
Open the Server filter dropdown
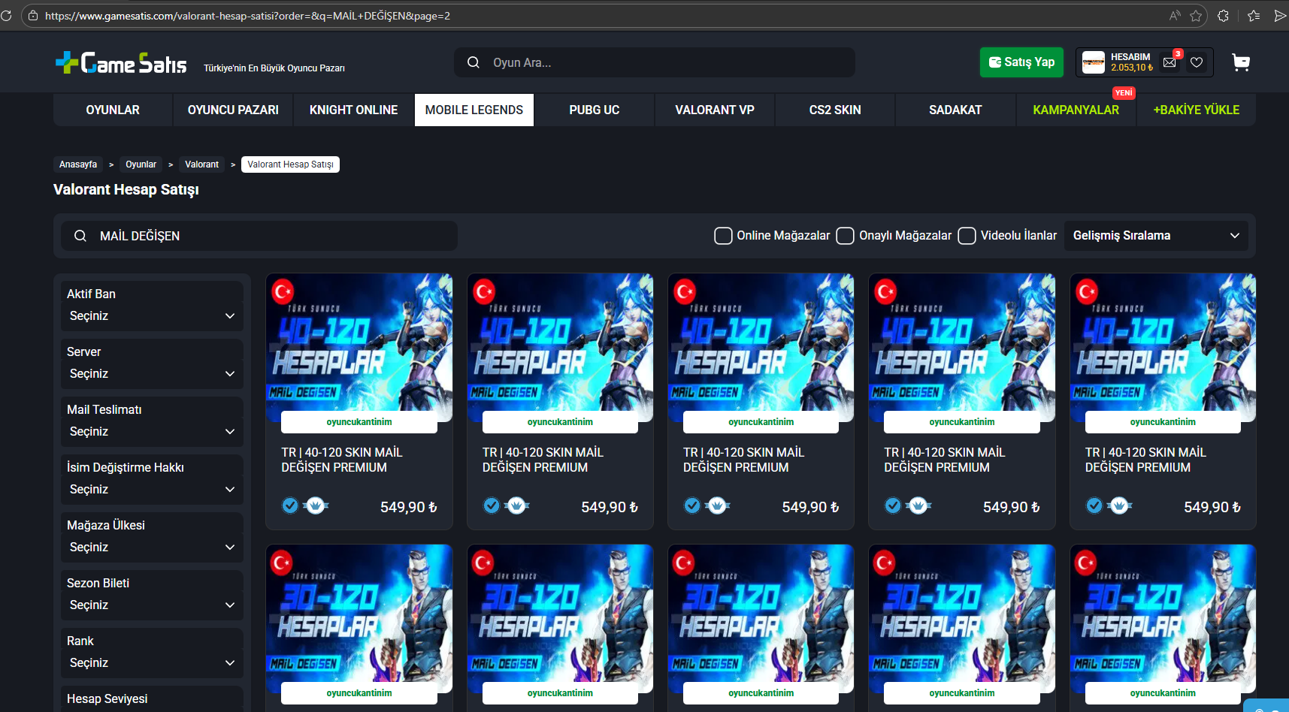(152, 374)
